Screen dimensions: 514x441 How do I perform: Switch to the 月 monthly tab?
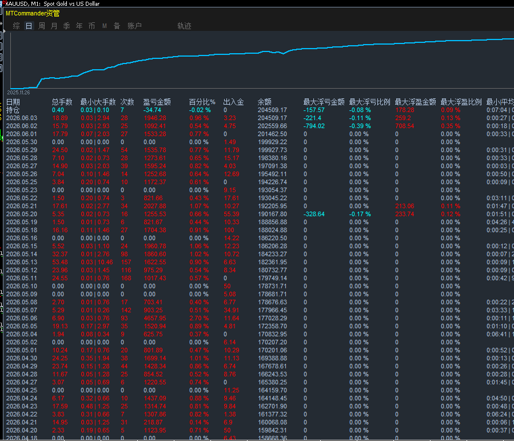click(x=54, y=26)
